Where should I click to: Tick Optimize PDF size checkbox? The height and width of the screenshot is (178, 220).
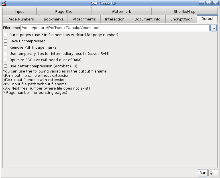[6, 60]
